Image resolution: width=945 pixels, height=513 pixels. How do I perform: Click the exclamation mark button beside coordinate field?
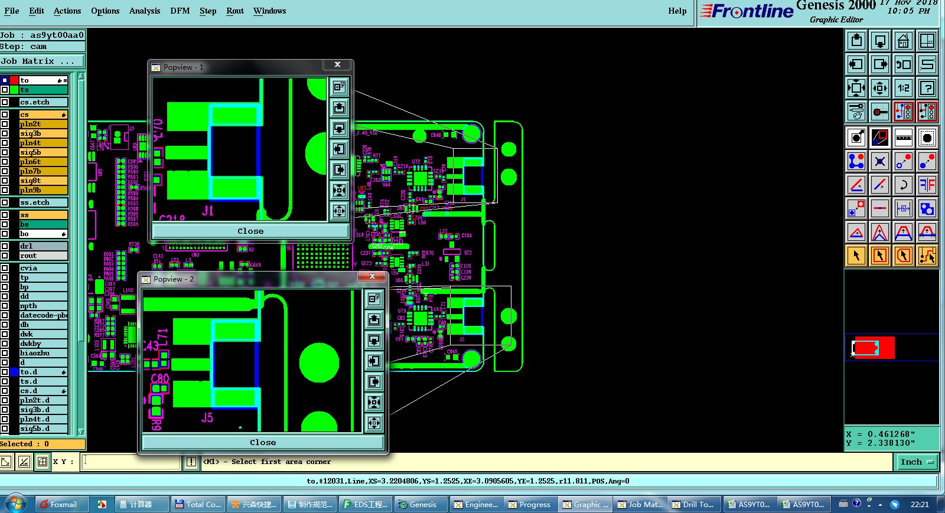[x=191, y=462]
